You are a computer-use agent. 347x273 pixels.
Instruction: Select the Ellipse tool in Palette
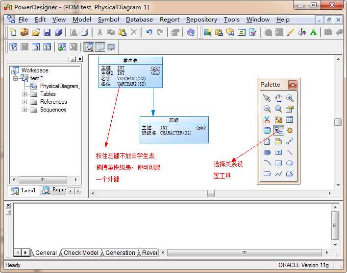[290, 163]
